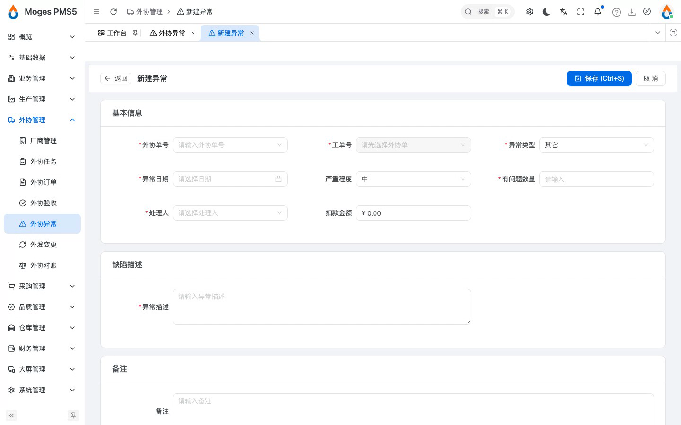681x425 pixels.
Task: Click the 异常描述 text area
Action: click(x=322, y=307)
